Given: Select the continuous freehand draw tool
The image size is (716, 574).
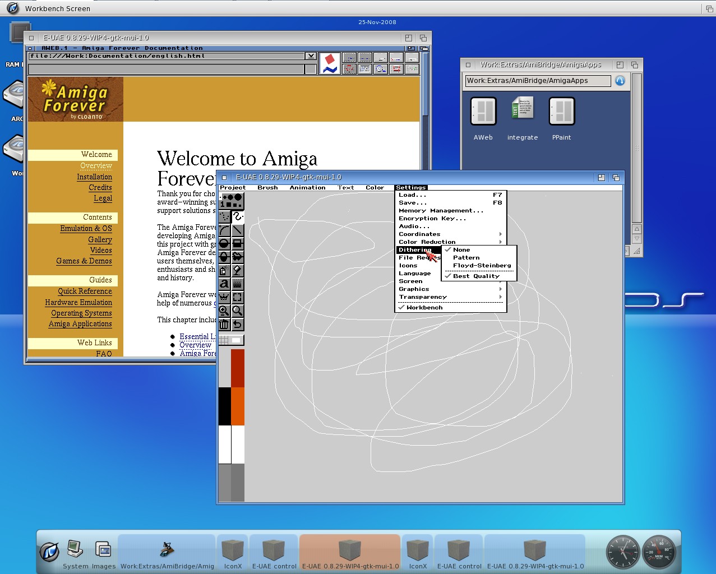Looking at the screenshot, I should click(238, 216).
